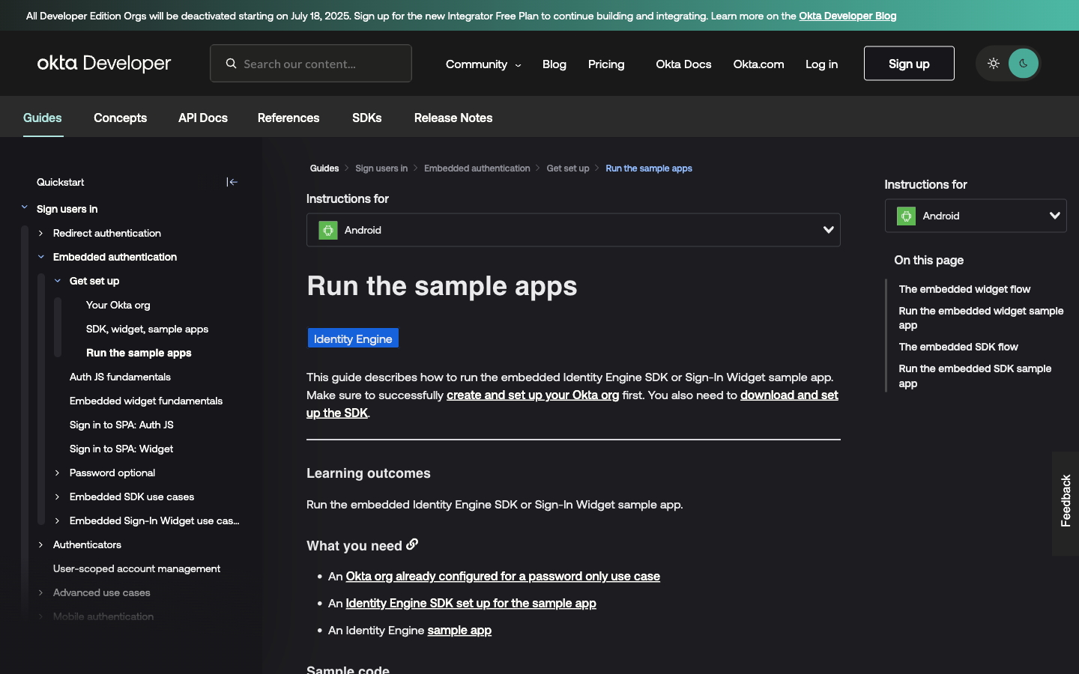1079x674 pixels.
Task: Expand Embedded Sign-In Widget use cases item
Action: [58, 520]
